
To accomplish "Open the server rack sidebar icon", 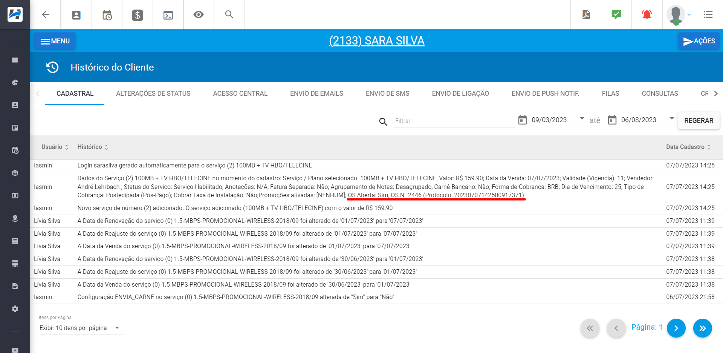I will click(x=15, y=264).
